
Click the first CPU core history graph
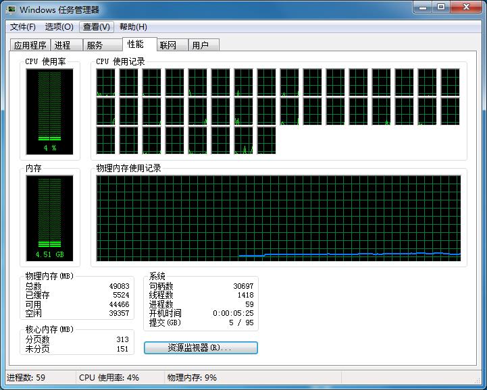106,82
